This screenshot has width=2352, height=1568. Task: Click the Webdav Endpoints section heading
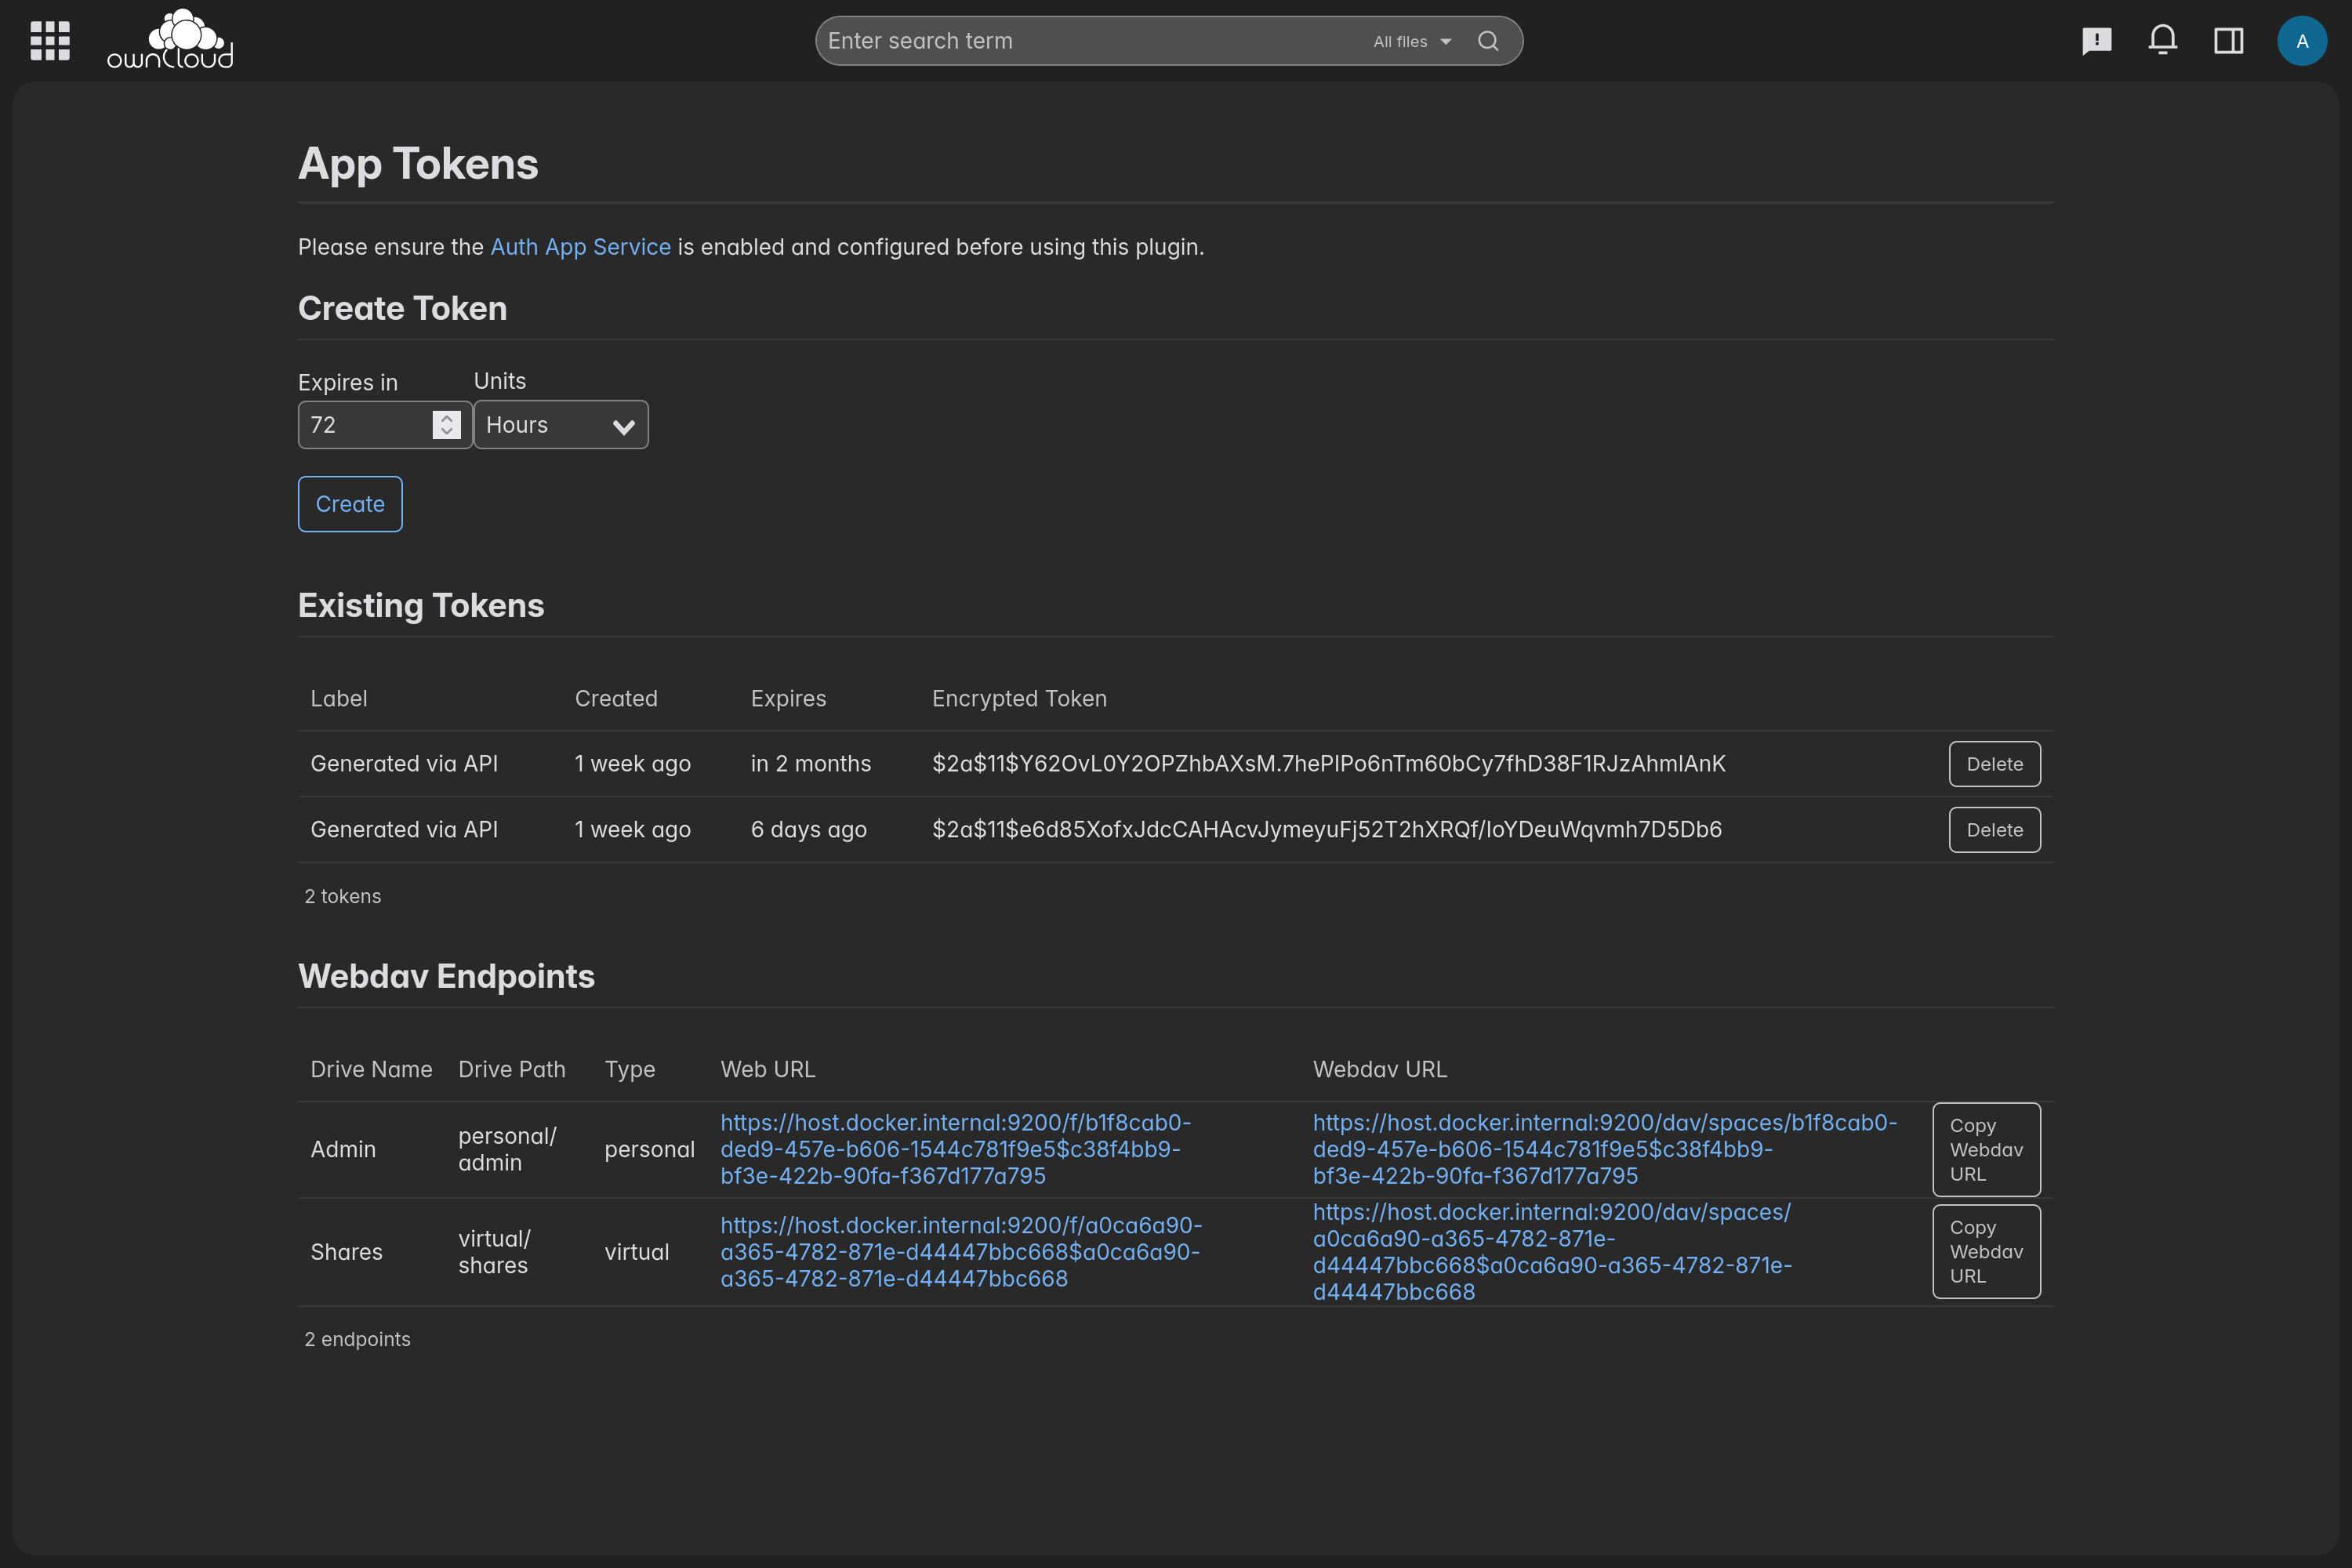coord(446,976)
